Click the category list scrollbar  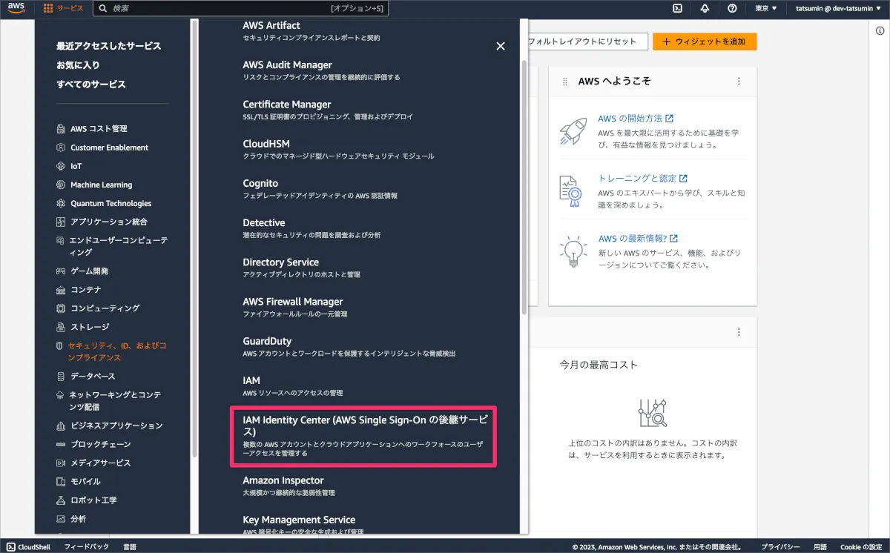[194, 237]
